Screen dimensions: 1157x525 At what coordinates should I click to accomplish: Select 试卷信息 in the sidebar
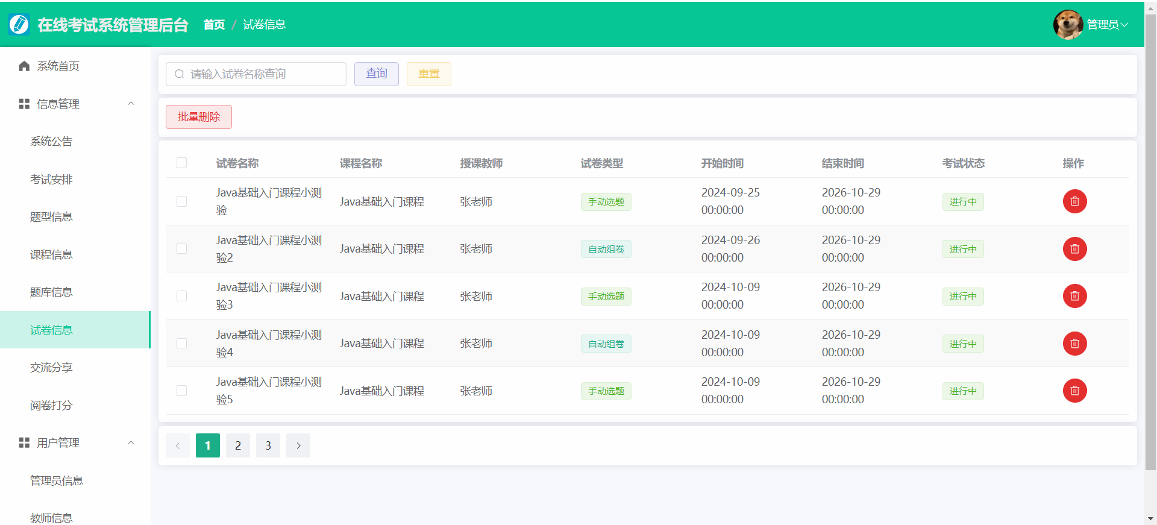tap(75, 330)
